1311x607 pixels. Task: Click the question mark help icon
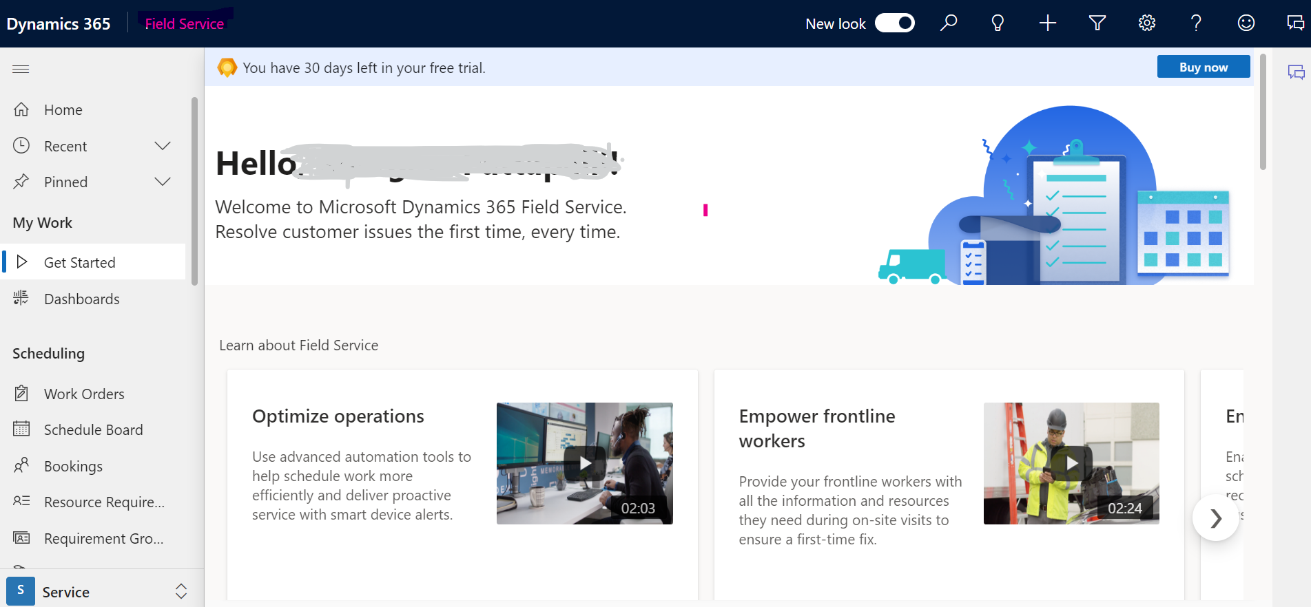pyautogui.click(x=1197, y=23)
